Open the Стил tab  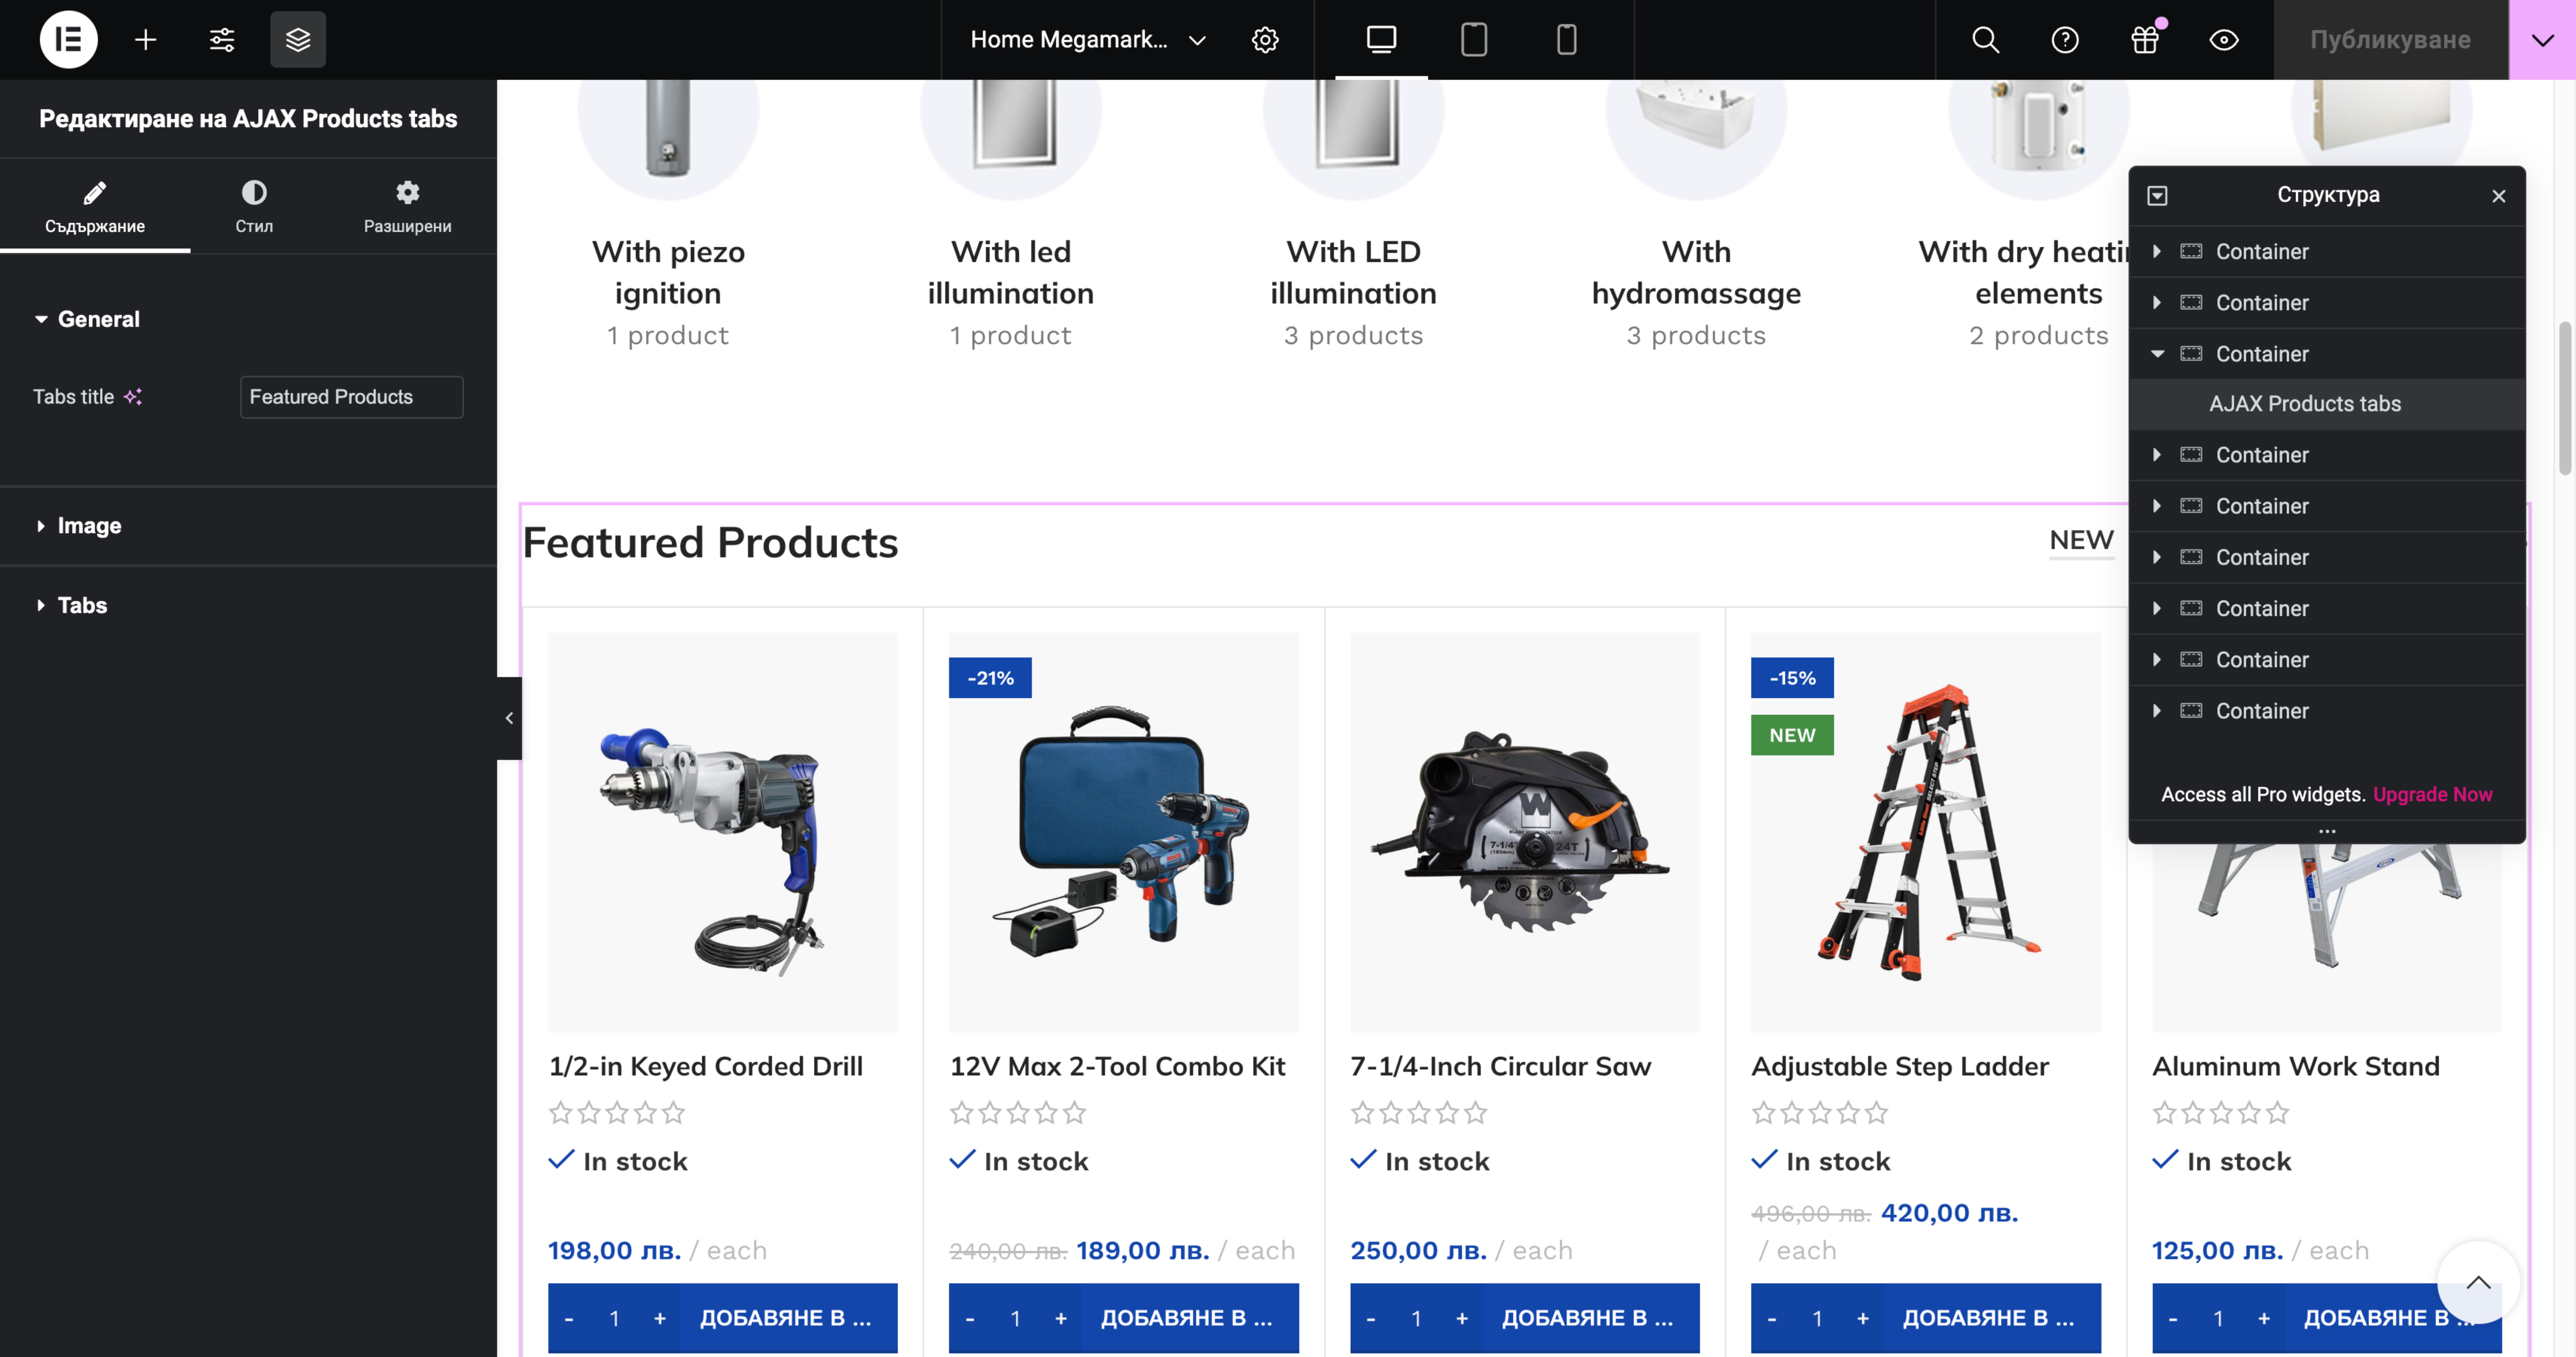click(254, 207)
